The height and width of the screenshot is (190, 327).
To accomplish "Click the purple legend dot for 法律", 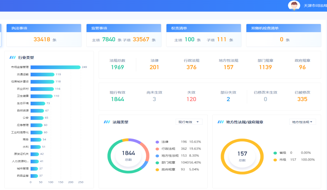I will point(157,142).
